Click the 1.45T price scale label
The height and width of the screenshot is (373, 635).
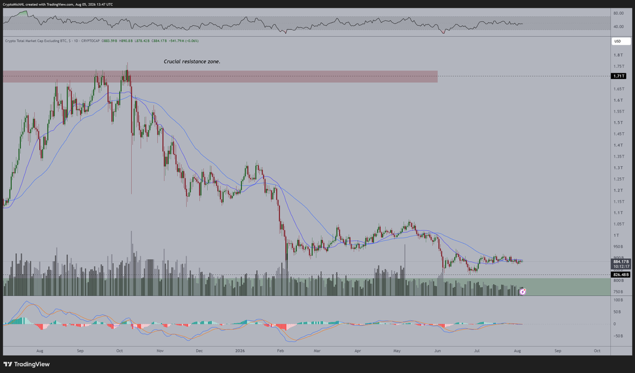tap(618, 134)
